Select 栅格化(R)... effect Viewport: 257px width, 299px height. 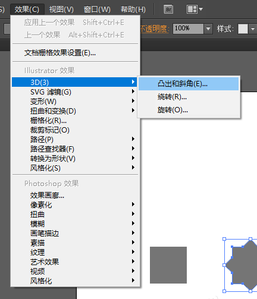[74, 120]
